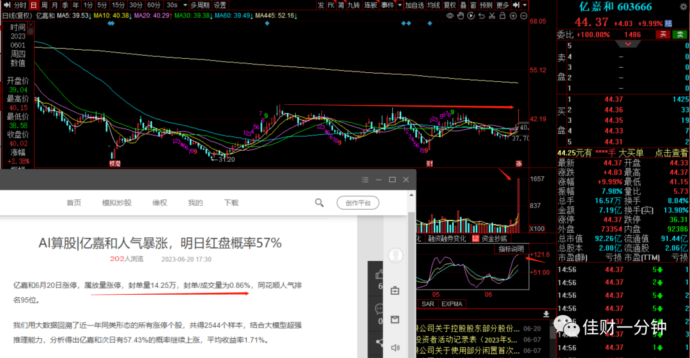Click the mail envelope sidebar icon
Screen dimensions: 690x358
[x=395, y=320]
